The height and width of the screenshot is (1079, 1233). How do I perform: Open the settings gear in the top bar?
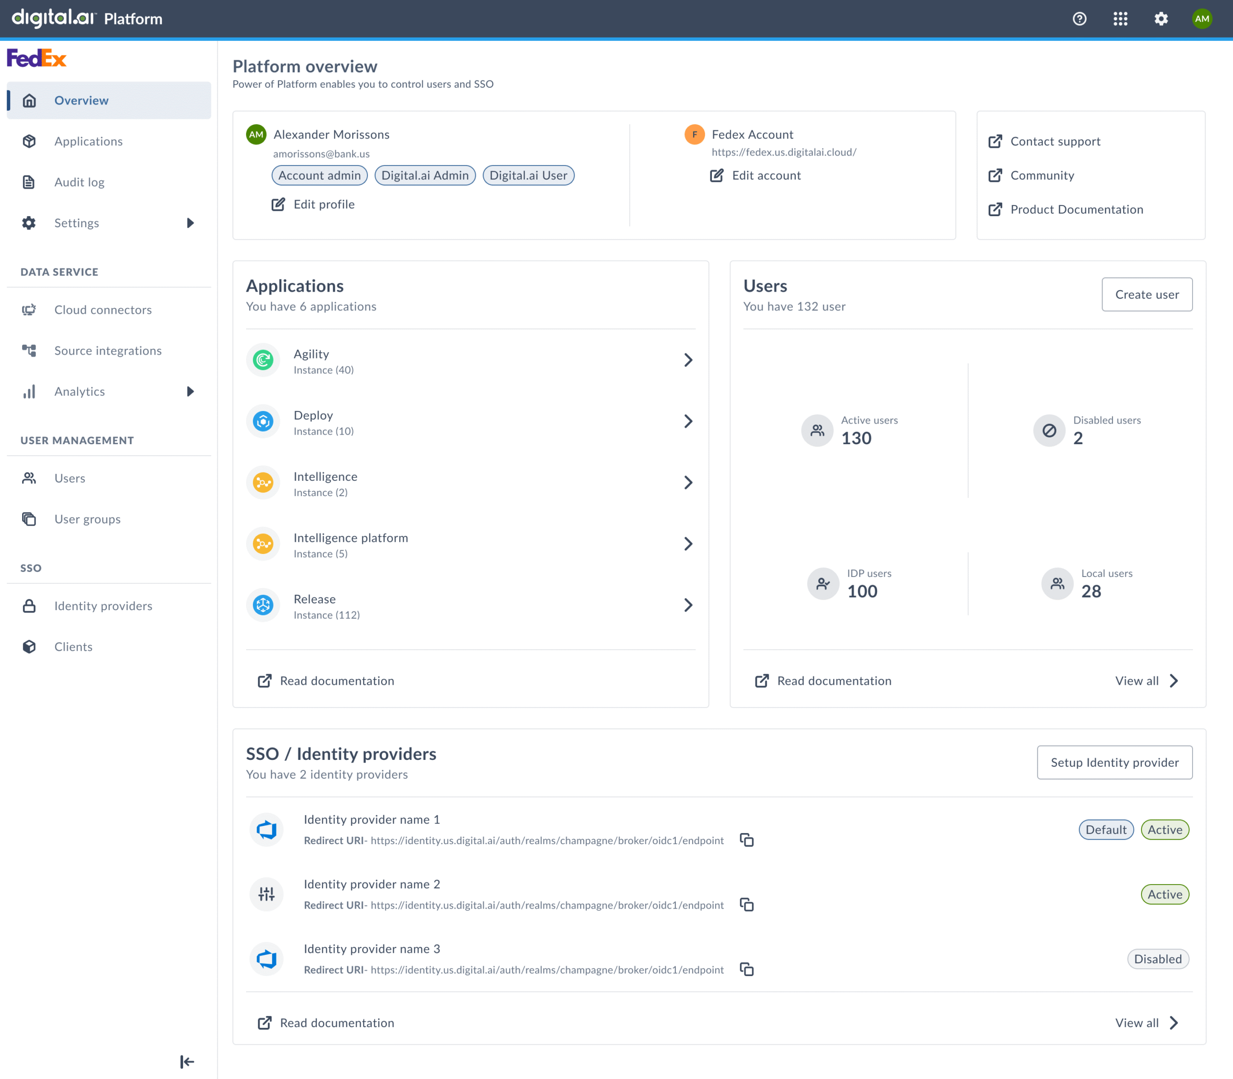point(1161,19)
